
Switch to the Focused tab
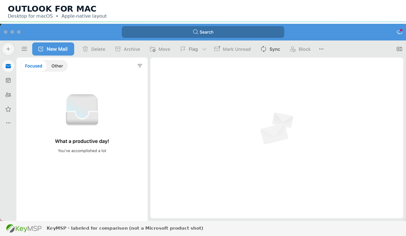click(34, 66)
